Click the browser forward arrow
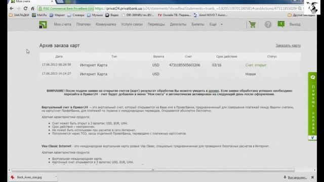324x182 pixels. 18,9
